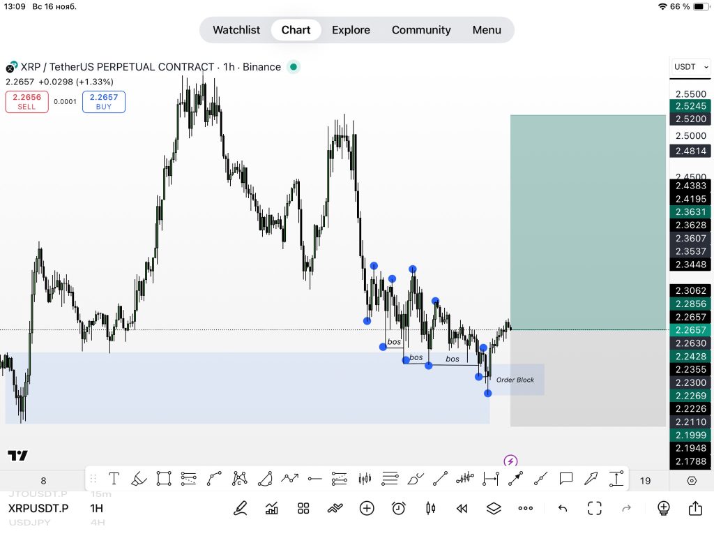Screen dimensions: 714x536
Task: Select the Text drawing tool
Action: (114, 479)
